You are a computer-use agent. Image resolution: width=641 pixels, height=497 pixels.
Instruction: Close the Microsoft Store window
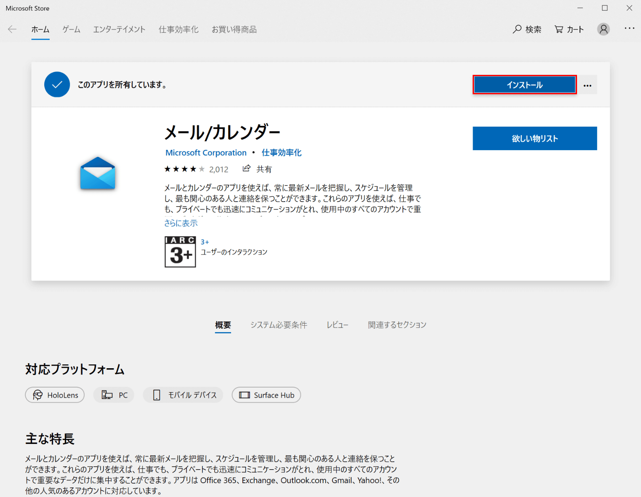[x=629, y=8]
